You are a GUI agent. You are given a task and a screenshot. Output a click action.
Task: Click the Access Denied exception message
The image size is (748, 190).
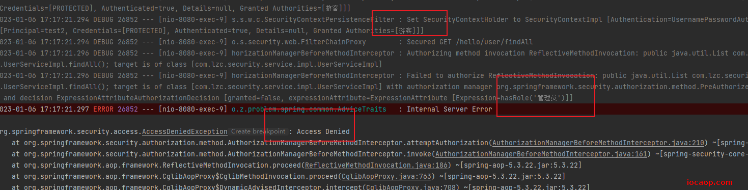coord(323,131)
